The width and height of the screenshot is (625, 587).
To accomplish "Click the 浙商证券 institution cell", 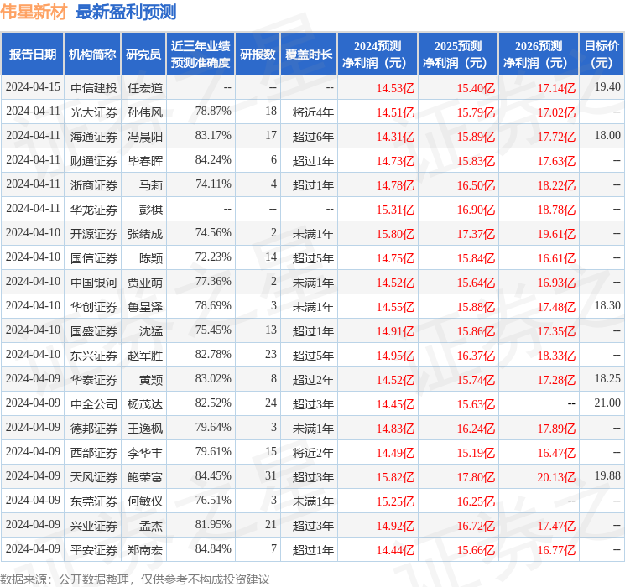I will click(94, 185).
